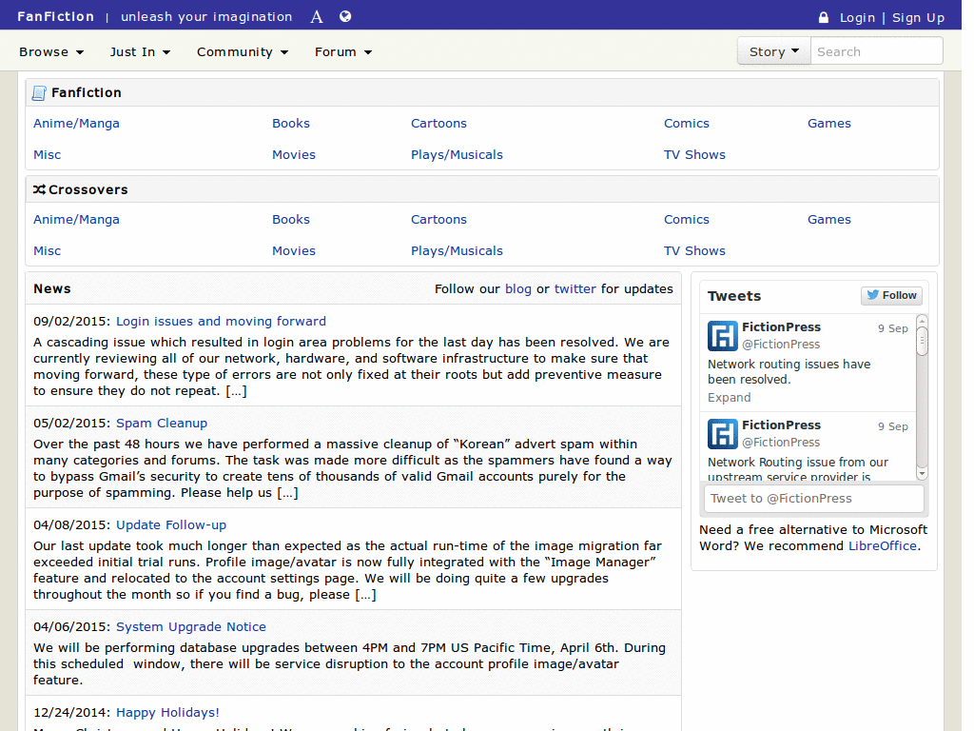Open the LibreOffice recommendation link
Image resolution: width=974 pixels, height=731 pixels.
(882, 546)
